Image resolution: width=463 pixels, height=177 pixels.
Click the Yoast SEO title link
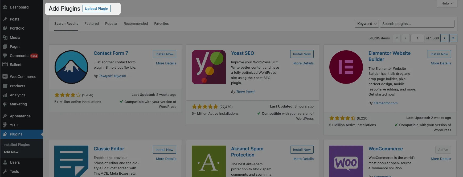(x=243, y=53)
